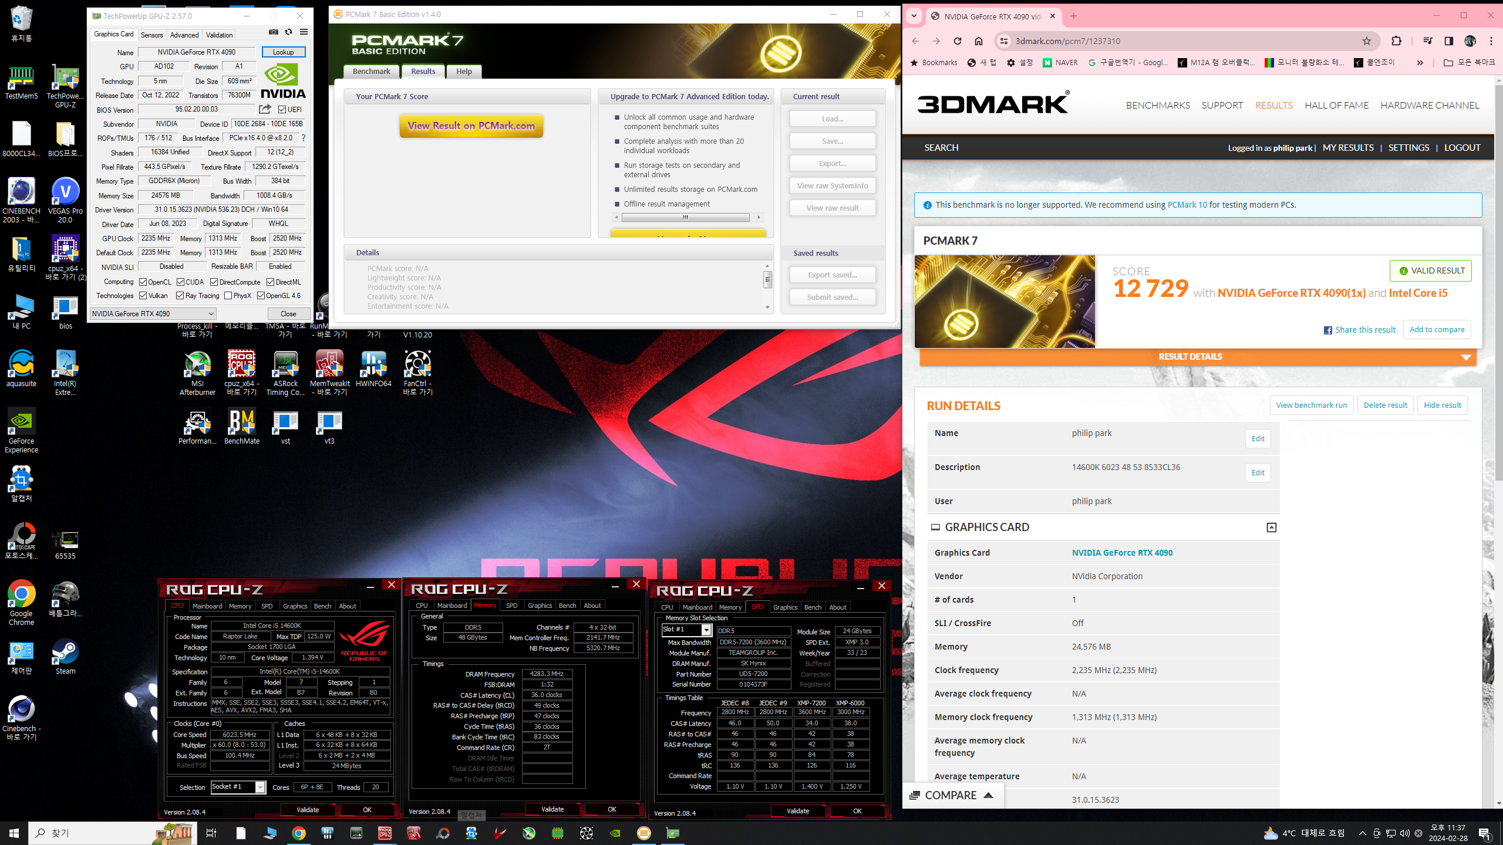Open FanCtrl desktop shortcut icon

tap(417, 373)
